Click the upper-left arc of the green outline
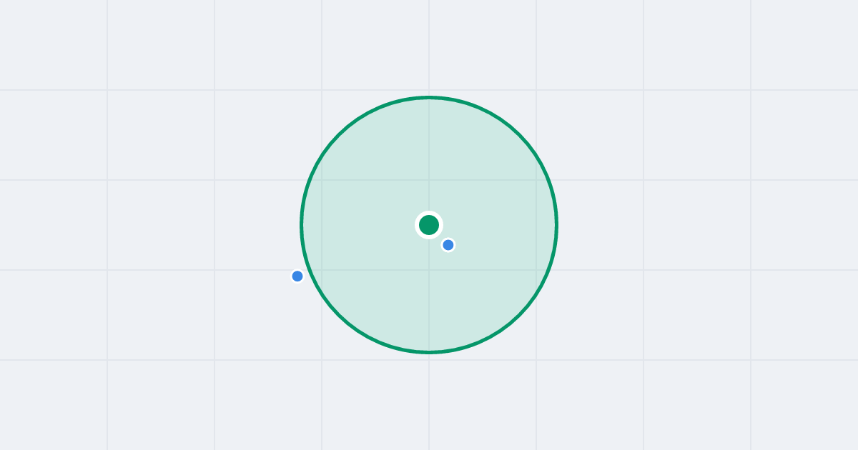 click(x=339, y=135)
